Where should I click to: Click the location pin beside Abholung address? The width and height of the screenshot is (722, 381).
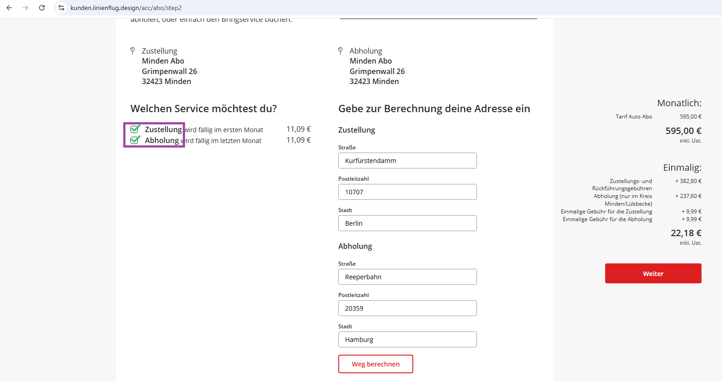[x=340, y=50]
